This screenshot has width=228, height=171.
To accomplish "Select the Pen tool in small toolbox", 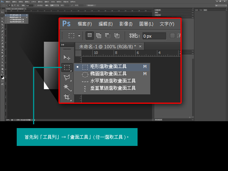I will coord(2,56).
